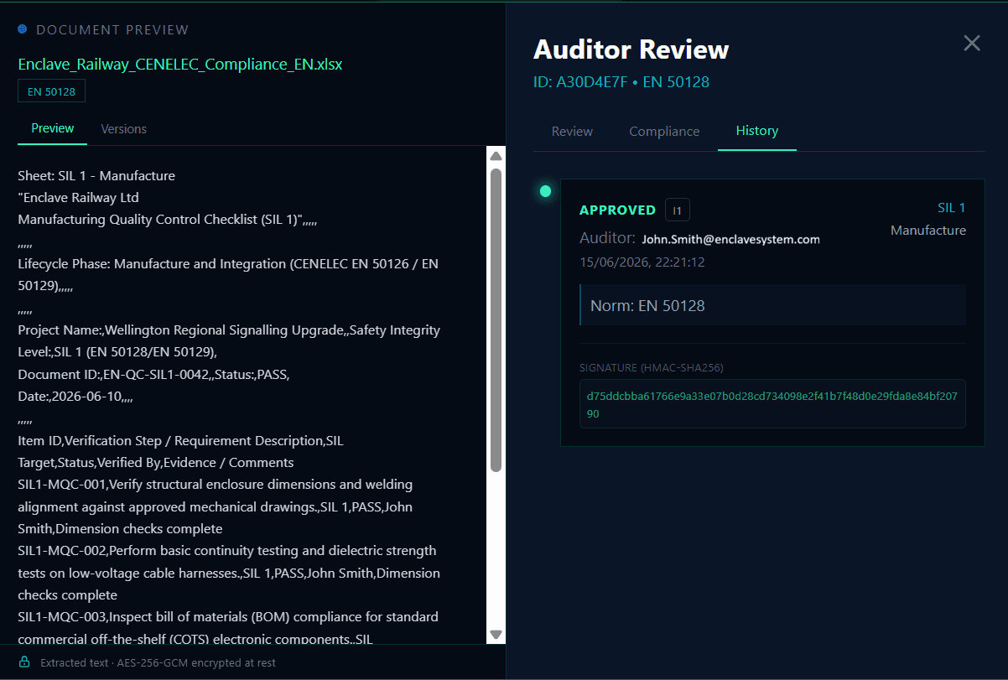1008x680 pixels.
Task: Click the file name Enclave_Railway_CENELEC_Compliance_EN.xlsx
Action: [x=180, y=65]
